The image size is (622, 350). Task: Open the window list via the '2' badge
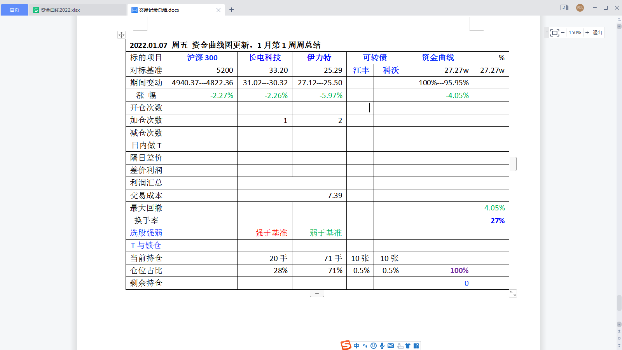coord(564,8)
